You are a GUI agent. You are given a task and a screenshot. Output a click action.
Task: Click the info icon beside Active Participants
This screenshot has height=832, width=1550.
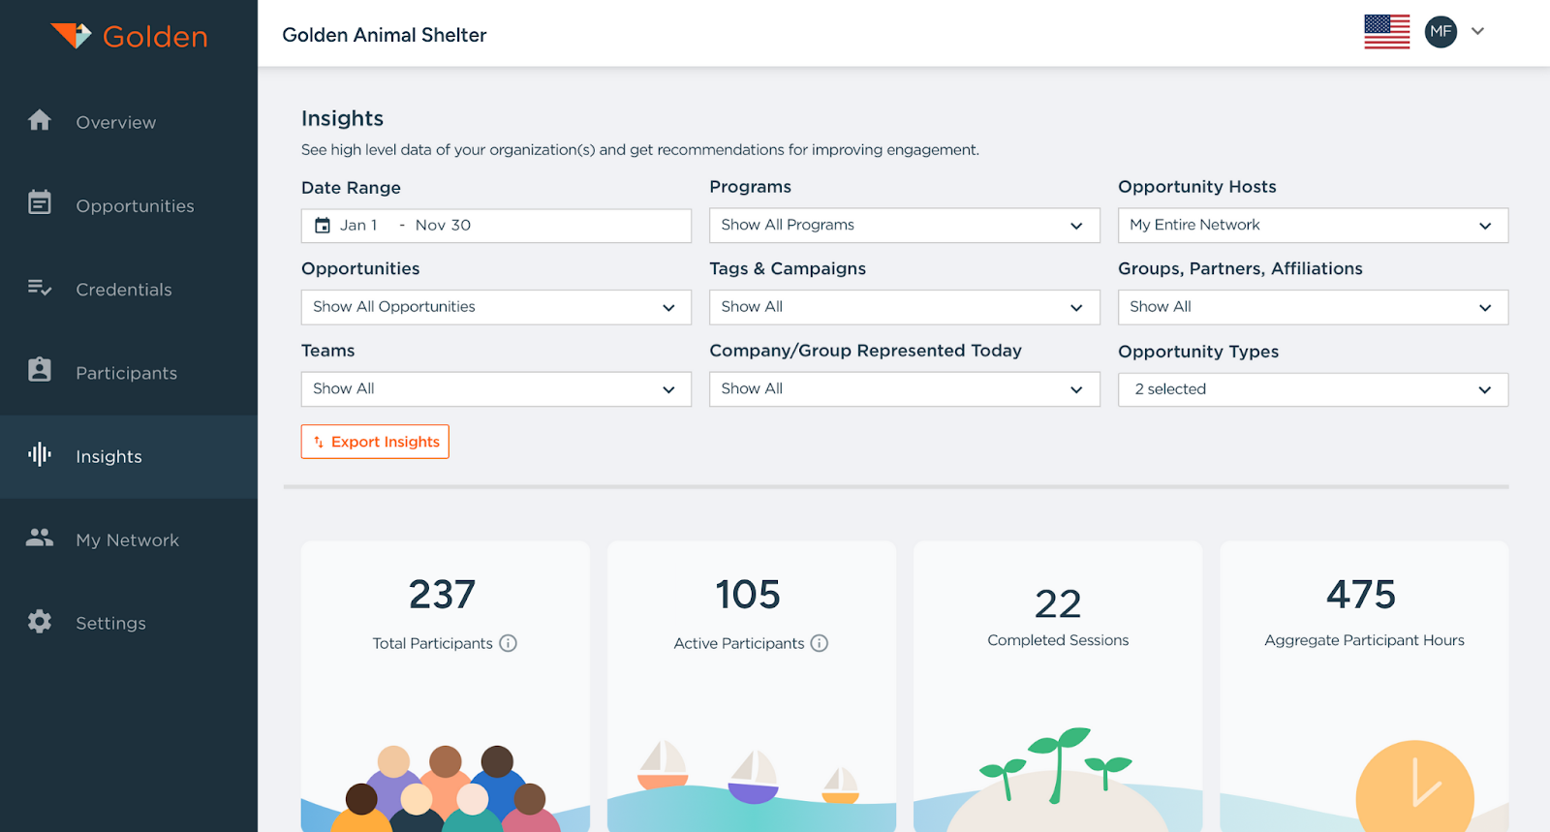point(820,643)
